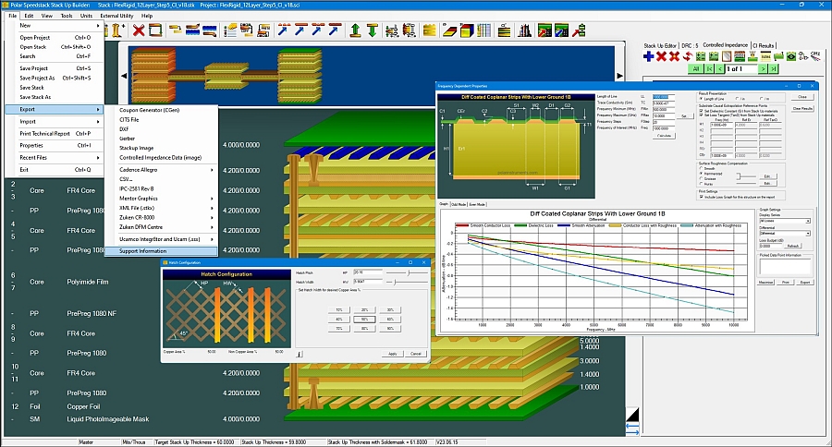This screenshot has height=447, width=832.
Task: Toggle Set Loss Tangent from Stack Up checkbox
Action: coord(701,115)
